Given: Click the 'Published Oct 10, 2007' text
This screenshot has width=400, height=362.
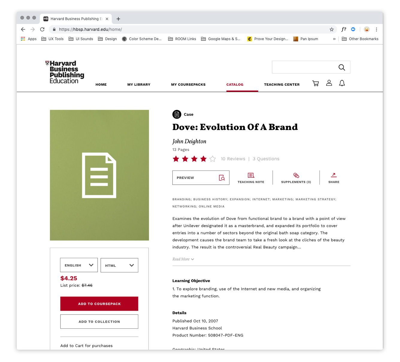Looking at the screenshot, I should (x=195, y=321).
